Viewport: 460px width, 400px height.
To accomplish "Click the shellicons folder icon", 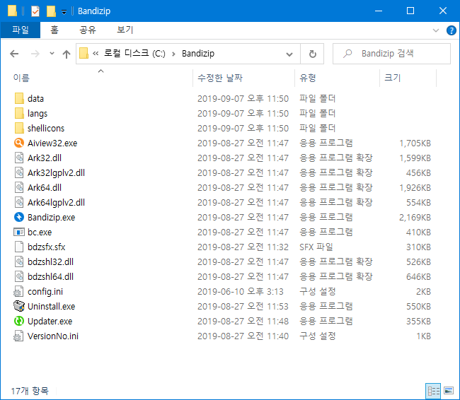I will point(19,128).
